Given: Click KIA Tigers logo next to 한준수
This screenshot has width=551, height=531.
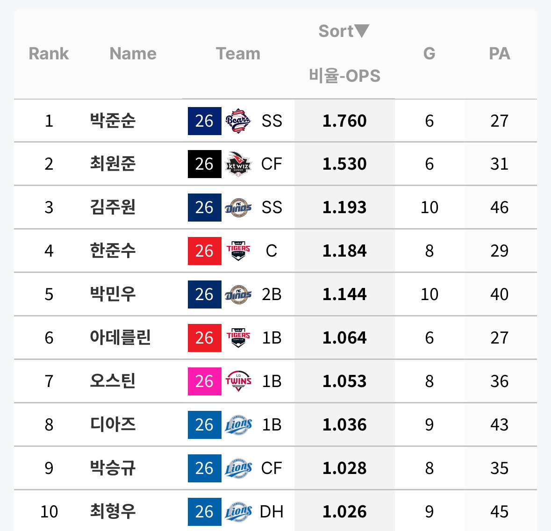Looking at the screenshot, I should 238,251.
